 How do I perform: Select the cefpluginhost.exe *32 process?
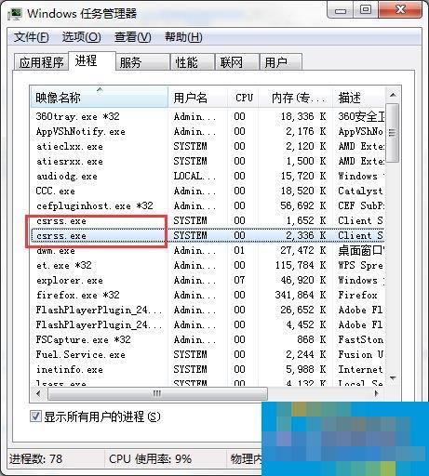click(208, 205)
